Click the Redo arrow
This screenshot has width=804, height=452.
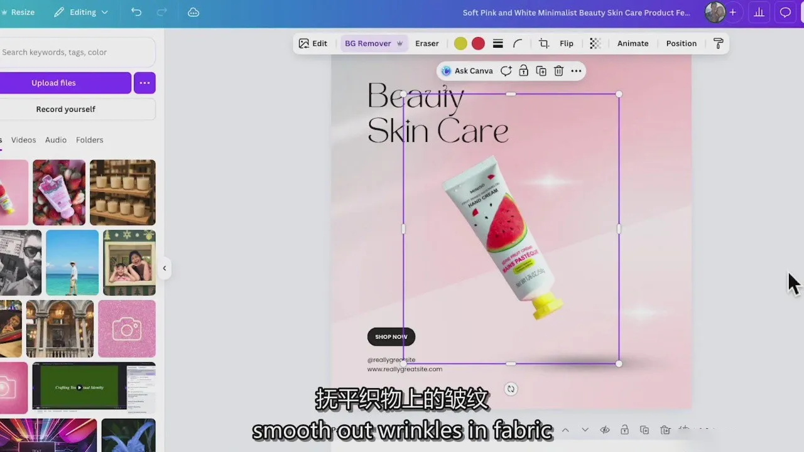161,12
